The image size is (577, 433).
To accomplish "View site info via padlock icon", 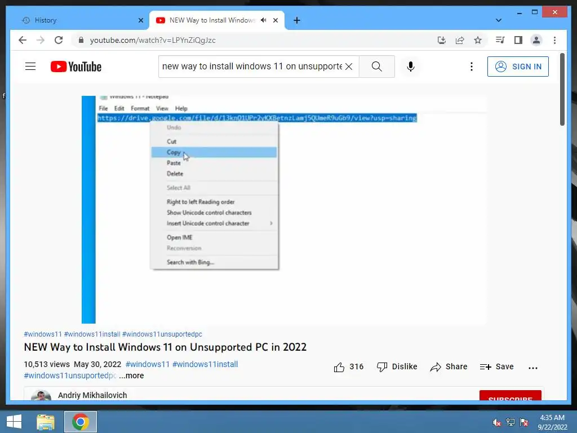I will pyautogui.click(x=81, y=40).
